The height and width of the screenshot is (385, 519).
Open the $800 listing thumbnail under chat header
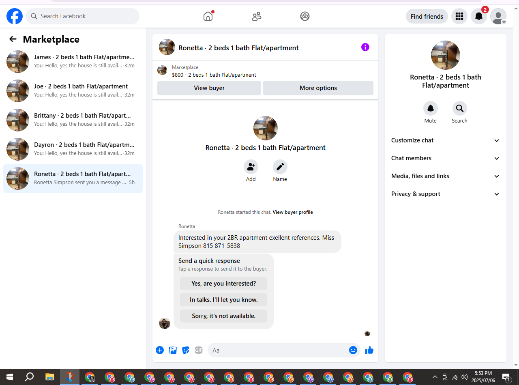(x=162, y=70)
